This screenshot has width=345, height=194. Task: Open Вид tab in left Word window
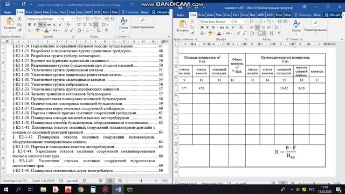pyautogui.click(x=80, y=12)
